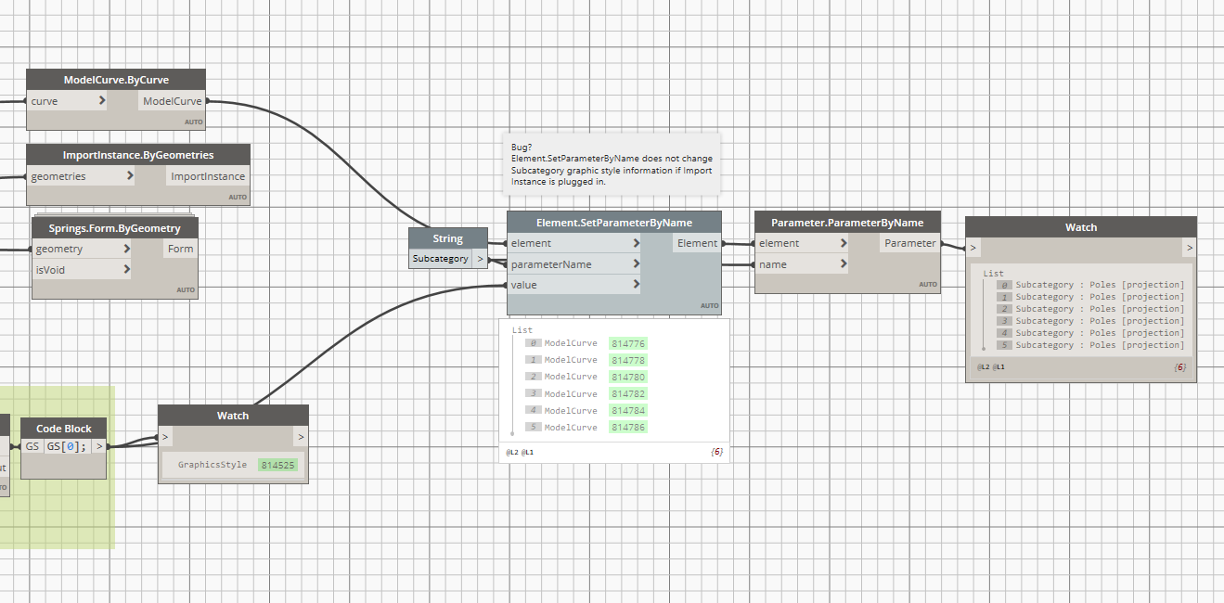Collapse the List header in ModelCurve preview
Image resolution: width=1224 pixels, height=603 pixels.
click(x=522, y=329)
